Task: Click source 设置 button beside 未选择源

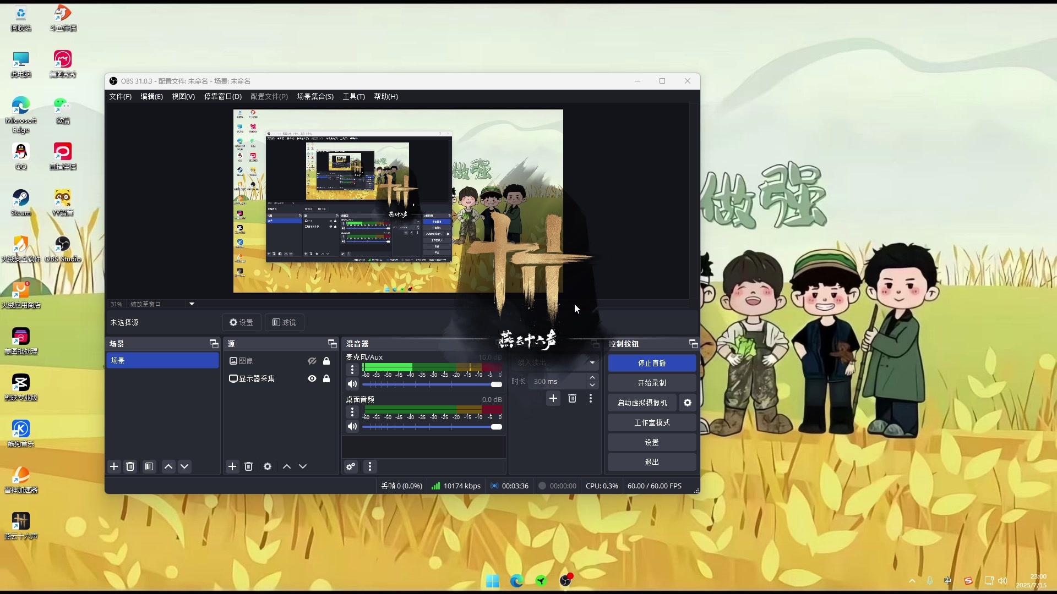Action: click(242, 322)
